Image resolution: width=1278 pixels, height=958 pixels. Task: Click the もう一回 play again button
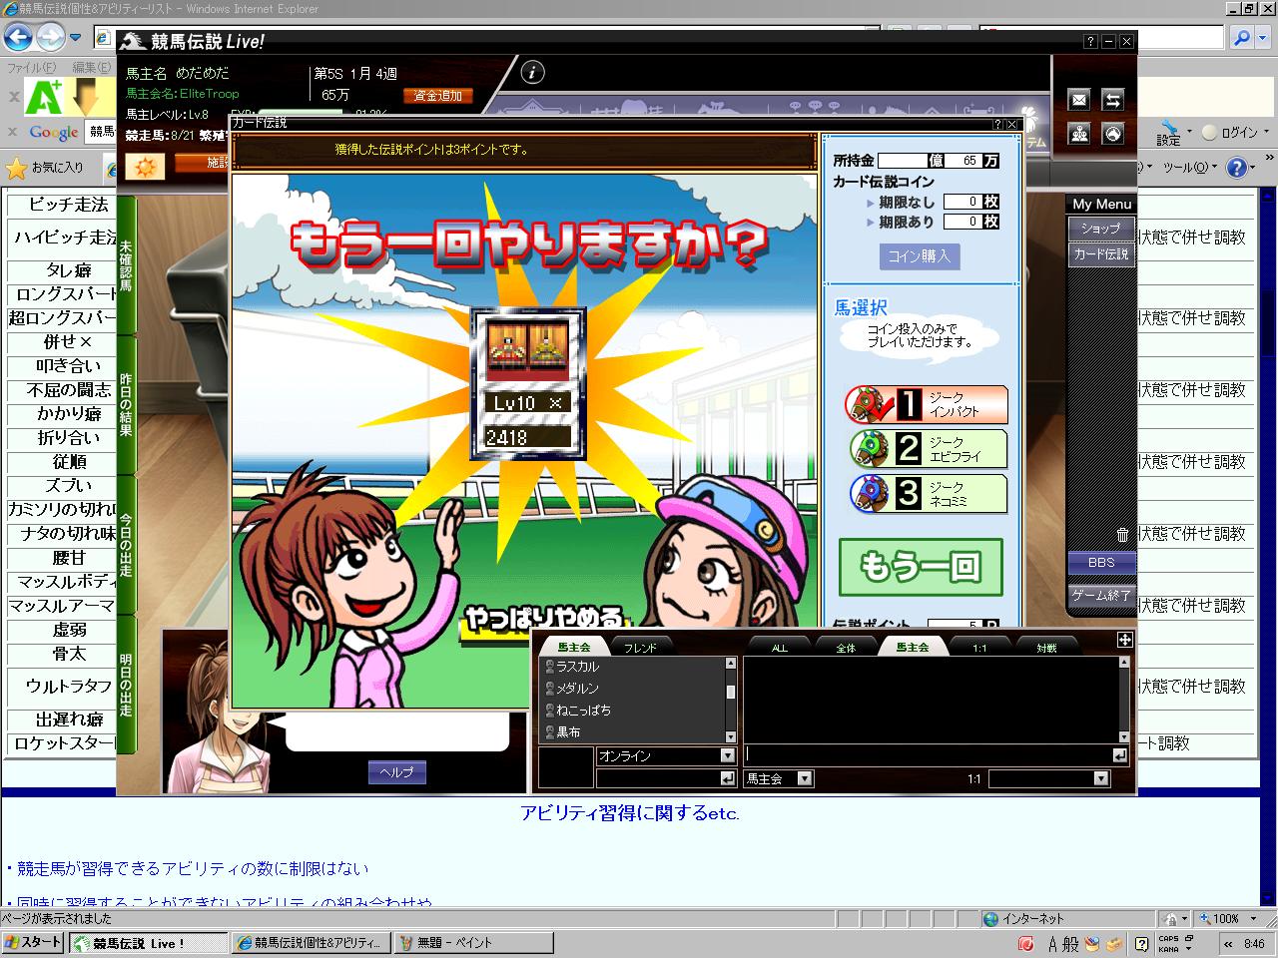click(921, 568)
